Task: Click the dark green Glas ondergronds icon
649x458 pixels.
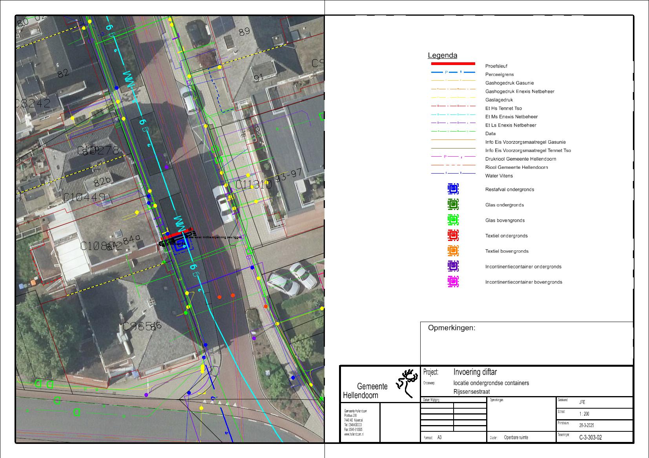Action: tap(453, 205)
